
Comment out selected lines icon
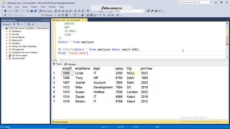(100, 15)
